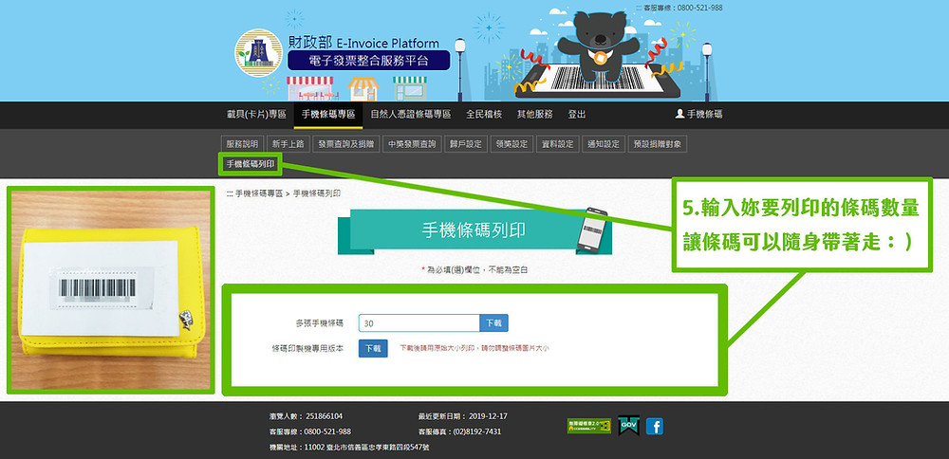
Task: Click 下載 for 條碼印製機專用版本
Action: coord(373,348)
